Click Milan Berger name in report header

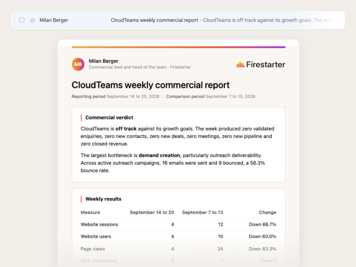point(104,61)
